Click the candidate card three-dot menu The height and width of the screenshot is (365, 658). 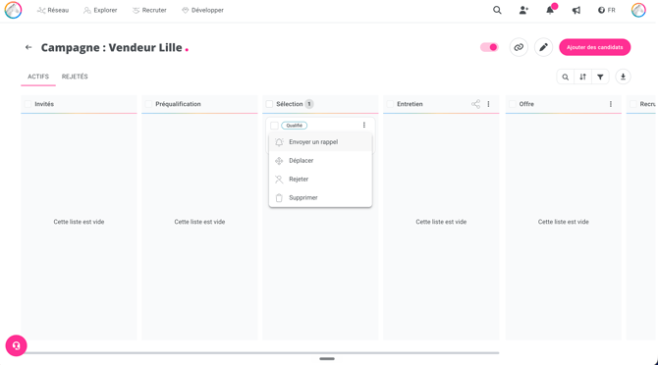tap(364, 125)
